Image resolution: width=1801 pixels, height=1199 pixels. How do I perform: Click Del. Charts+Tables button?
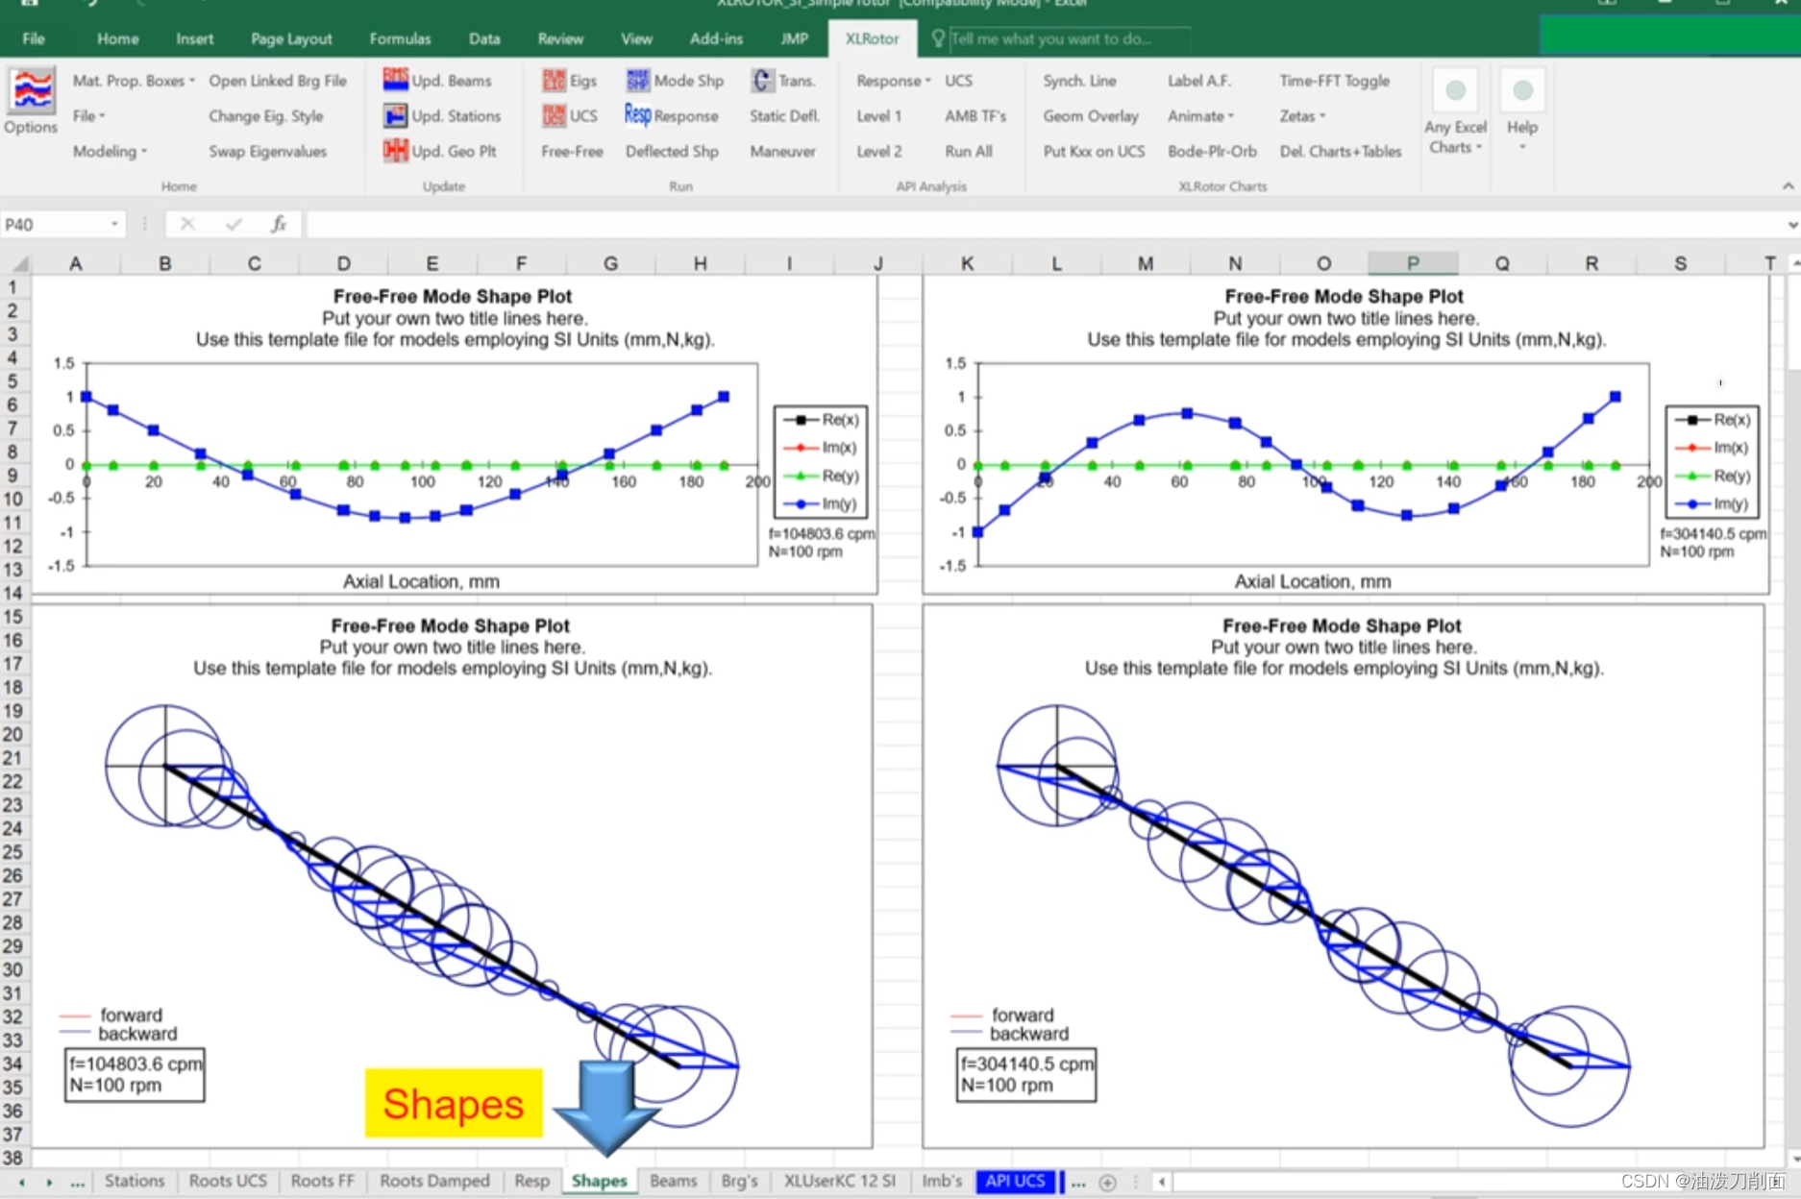pos(1340,152)
